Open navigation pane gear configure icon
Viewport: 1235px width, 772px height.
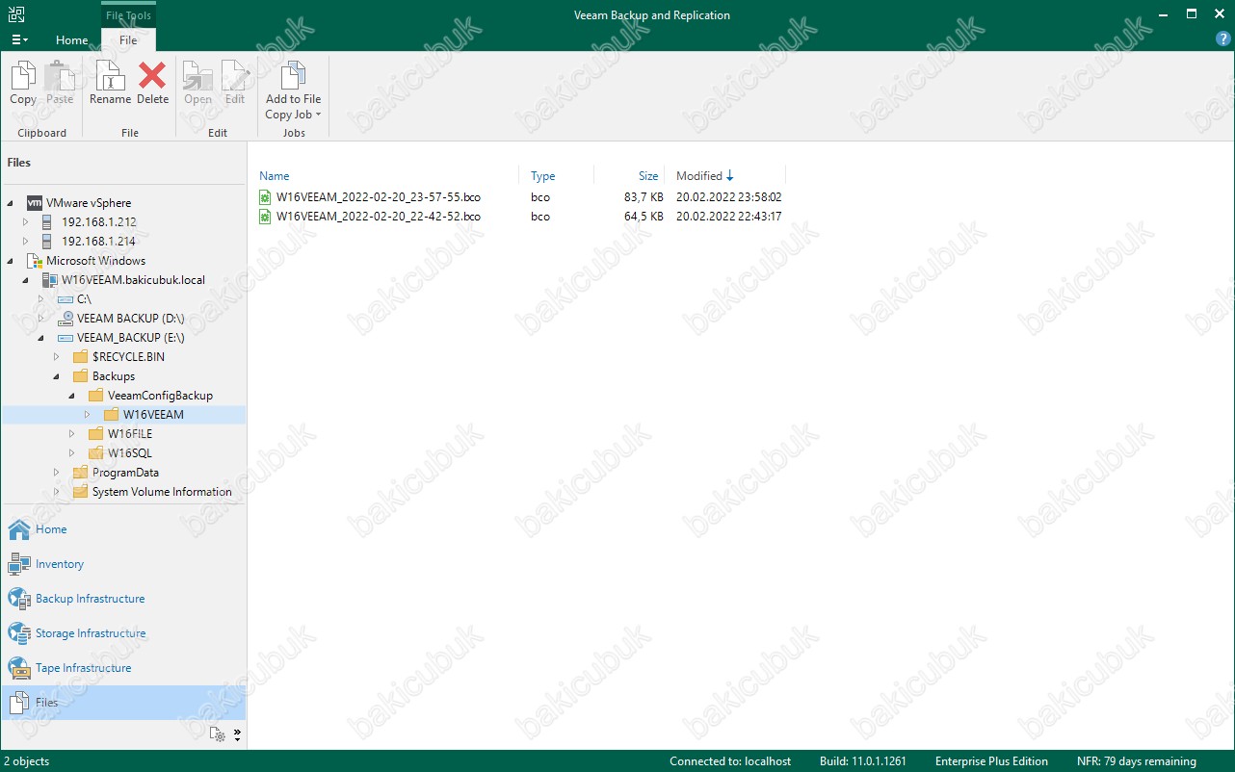pos(219,734)
